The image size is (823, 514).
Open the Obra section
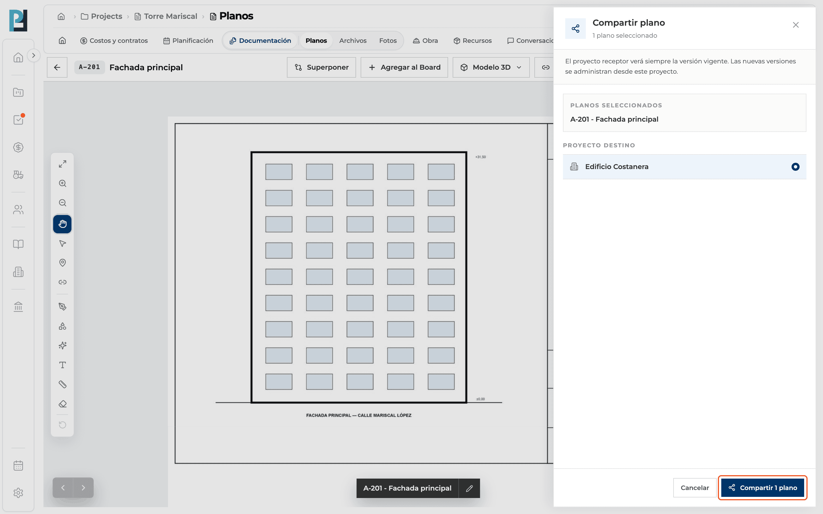[x=426, y=41]
